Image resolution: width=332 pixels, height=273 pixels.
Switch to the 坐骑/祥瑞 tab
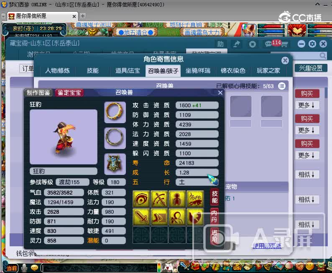pyautogui.click(x=198, y=71)
